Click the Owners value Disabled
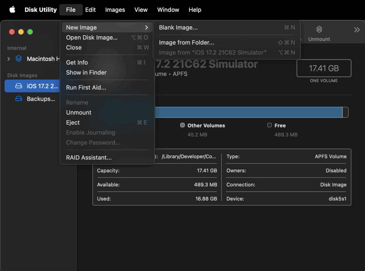This screenshot has height=271, width=365. click(336, 171)
